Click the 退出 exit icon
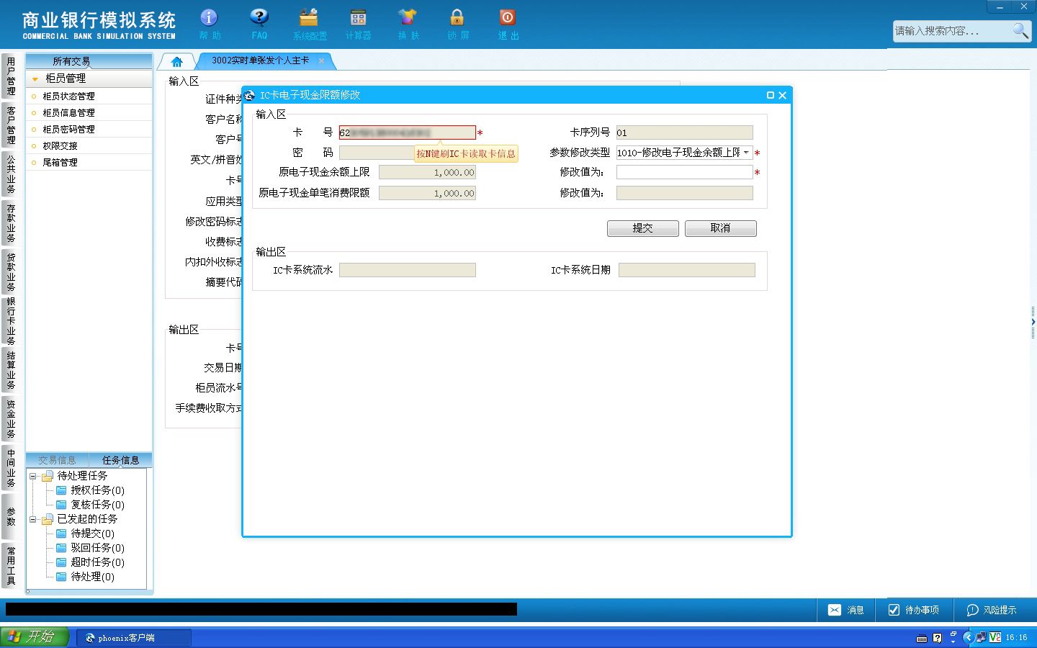Viewport: 1037px width, 648px height. [x=508, y=24]
